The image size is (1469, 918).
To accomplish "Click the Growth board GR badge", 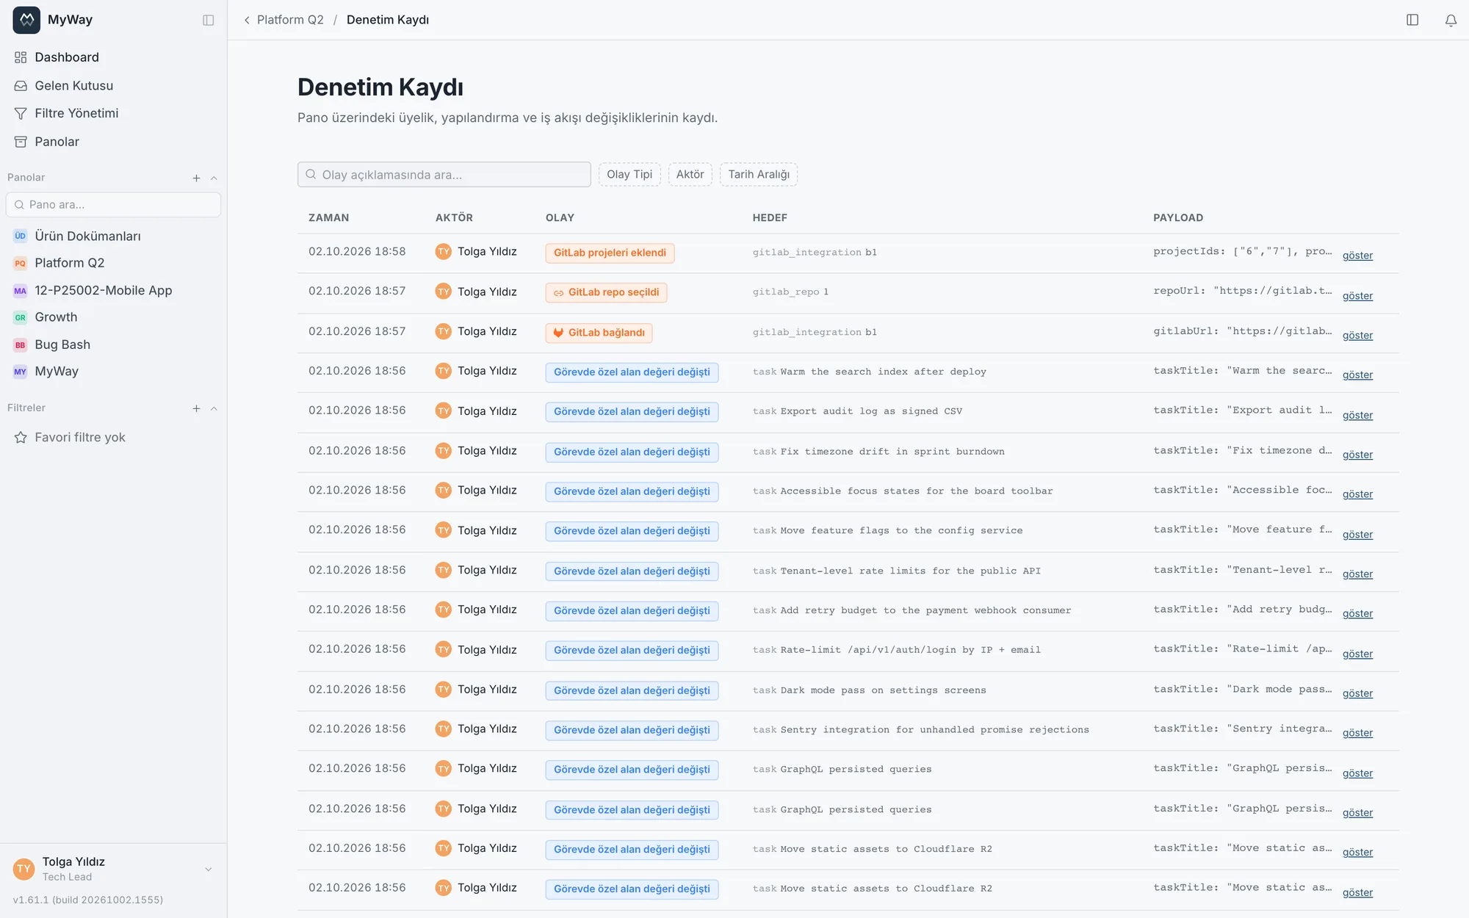I will (x=21, y=317).
